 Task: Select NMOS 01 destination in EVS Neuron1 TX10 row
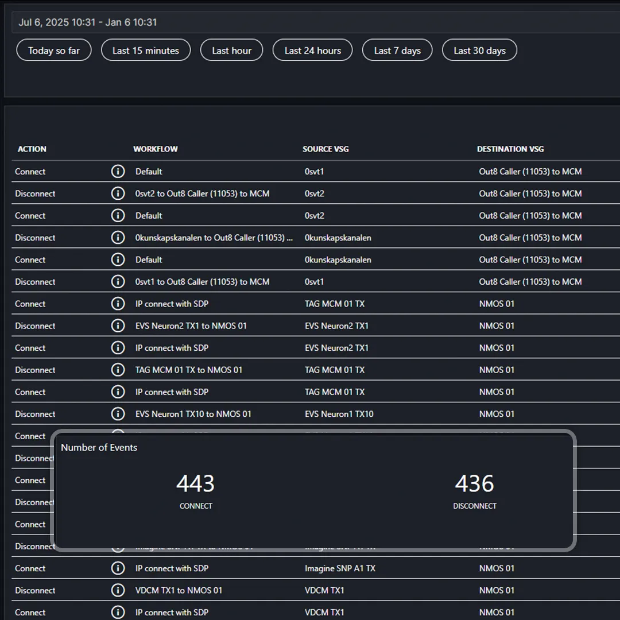point(497,414)
